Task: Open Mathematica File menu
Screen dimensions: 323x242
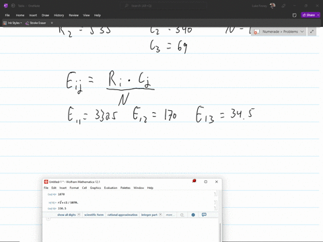Action: [46, 188]
